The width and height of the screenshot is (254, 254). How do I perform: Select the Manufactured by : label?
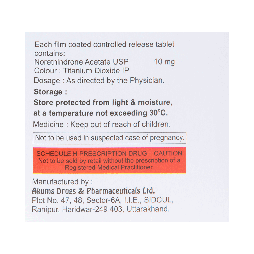click(x=62, y=182)
